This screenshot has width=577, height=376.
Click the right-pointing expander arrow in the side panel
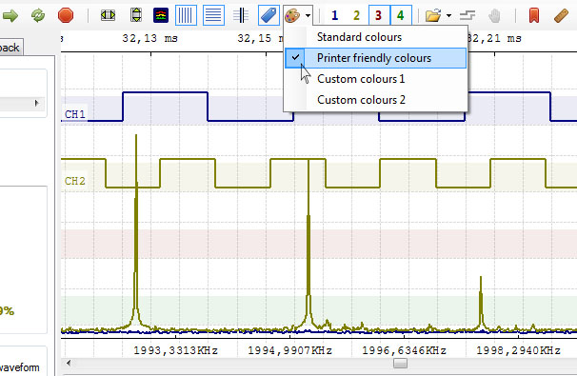pyautogui.click(x=36, y=103)
